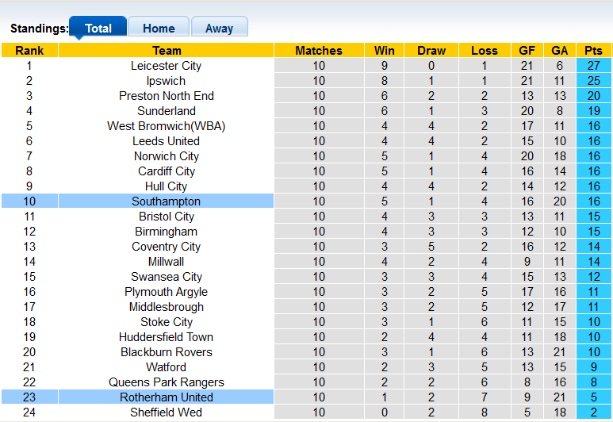The image size is (613, 422).
Task: Select Leicester City's 27 points cell
Action: (594, 66)
